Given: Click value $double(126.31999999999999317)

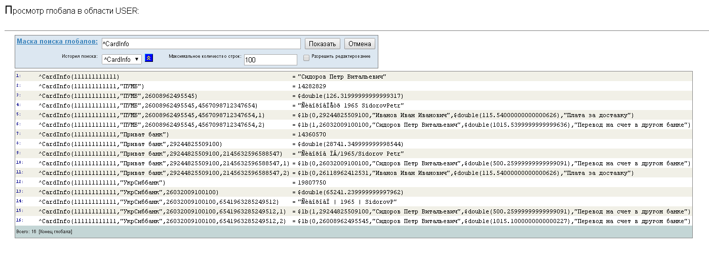Looking at the screenshot, I should coord(350,96).
